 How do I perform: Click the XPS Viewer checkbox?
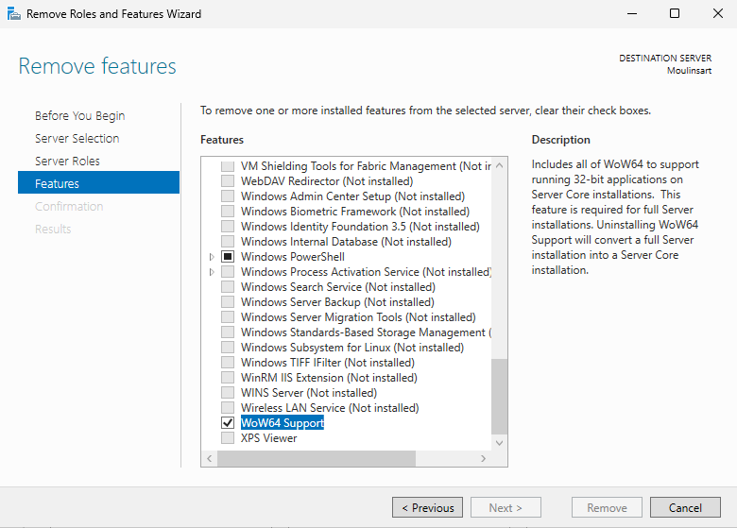coord(227,438)
